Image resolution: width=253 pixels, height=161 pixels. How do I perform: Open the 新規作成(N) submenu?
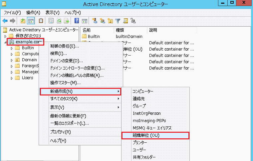(80, 91)
